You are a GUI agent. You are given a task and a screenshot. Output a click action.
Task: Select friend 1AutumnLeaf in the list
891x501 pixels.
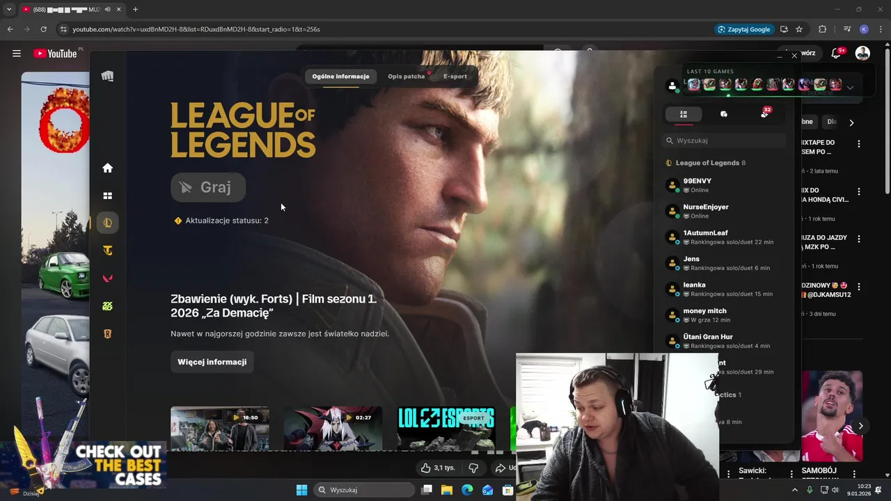click(724, 237)
